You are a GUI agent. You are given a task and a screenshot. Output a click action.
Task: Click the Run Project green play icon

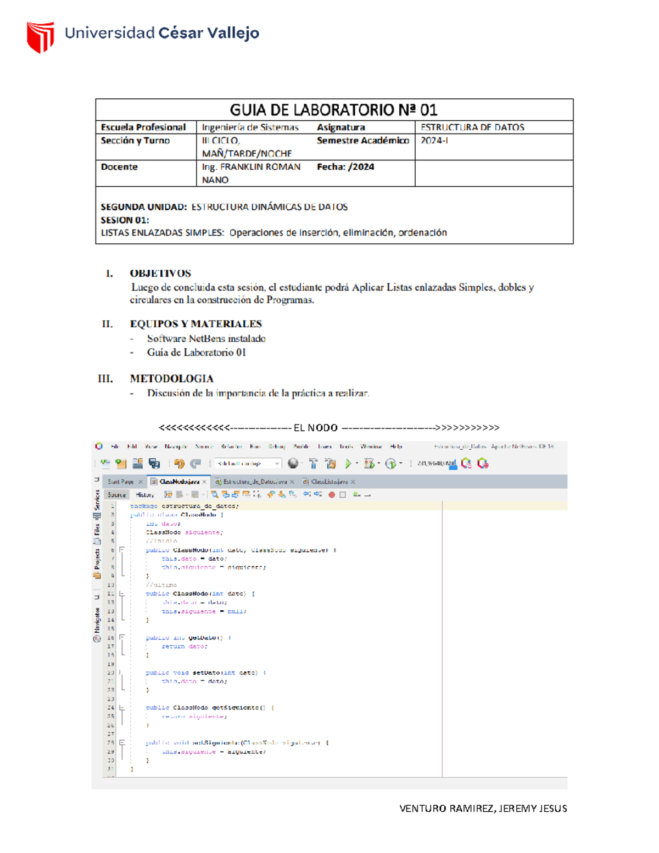(348, 464)
